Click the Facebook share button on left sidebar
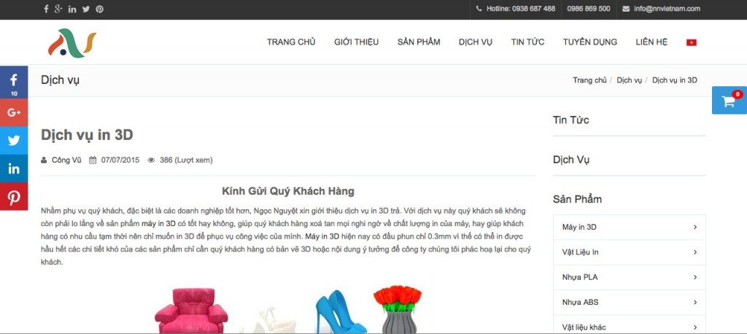This screenshot has height=334, width=747. 14,82
